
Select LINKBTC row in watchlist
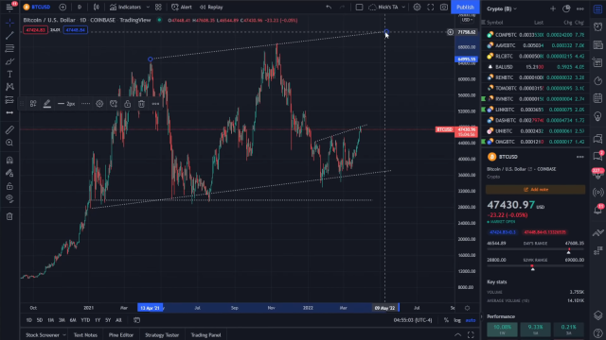[535, 110]
